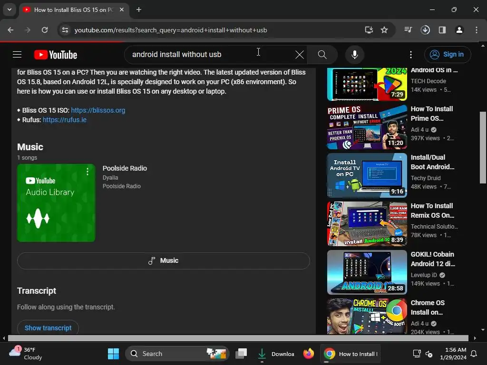Viewport: 487px width, 365px height.
Task: Open the Chrome OS install thumbnail
Action: (x=367, y=316)
